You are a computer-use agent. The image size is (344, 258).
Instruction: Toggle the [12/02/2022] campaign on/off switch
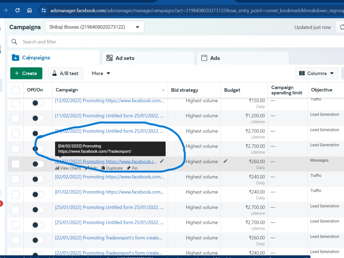38,103
